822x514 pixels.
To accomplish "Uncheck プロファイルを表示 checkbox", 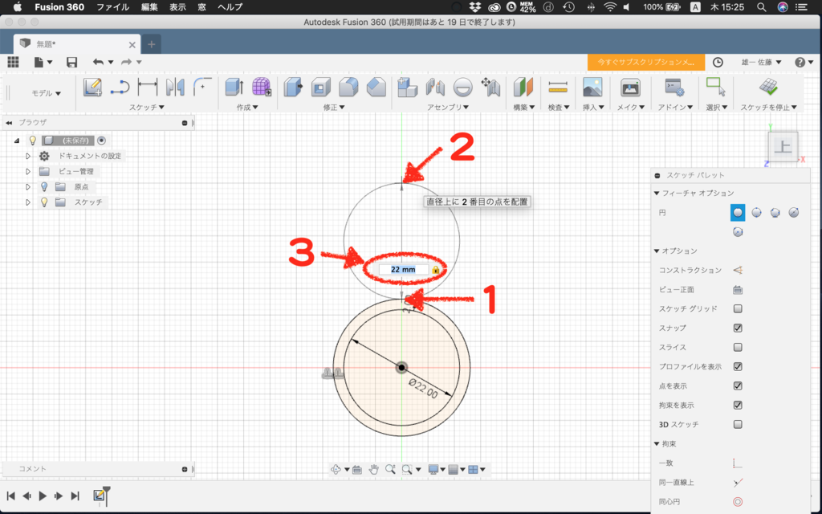I will coord(739,366).
